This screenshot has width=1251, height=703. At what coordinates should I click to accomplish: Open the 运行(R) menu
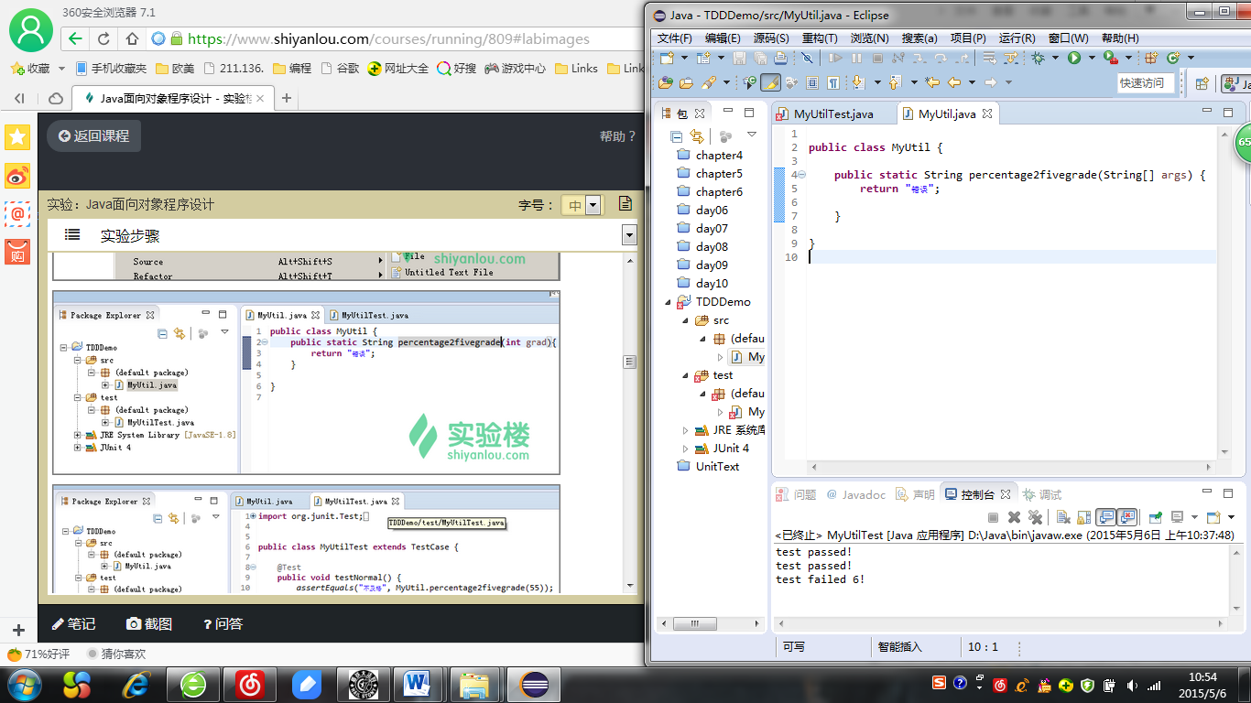[x=1017, y=38]
